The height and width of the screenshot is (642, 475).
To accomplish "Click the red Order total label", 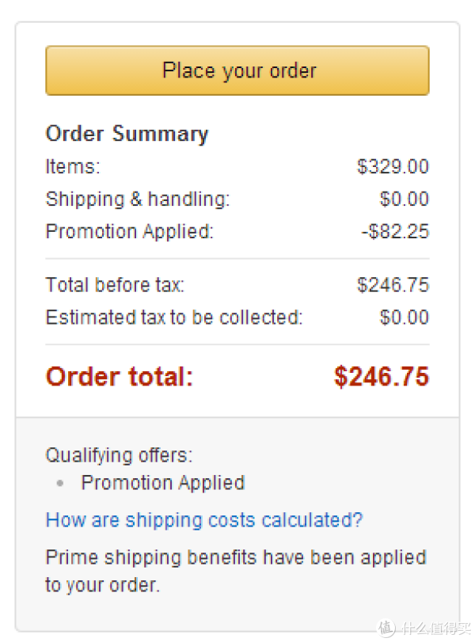I will click(120, 376).
